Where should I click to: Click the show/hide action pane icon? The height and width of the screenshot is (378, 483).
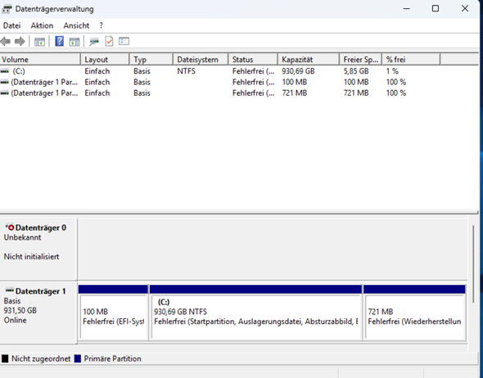(x=74, y=42)
